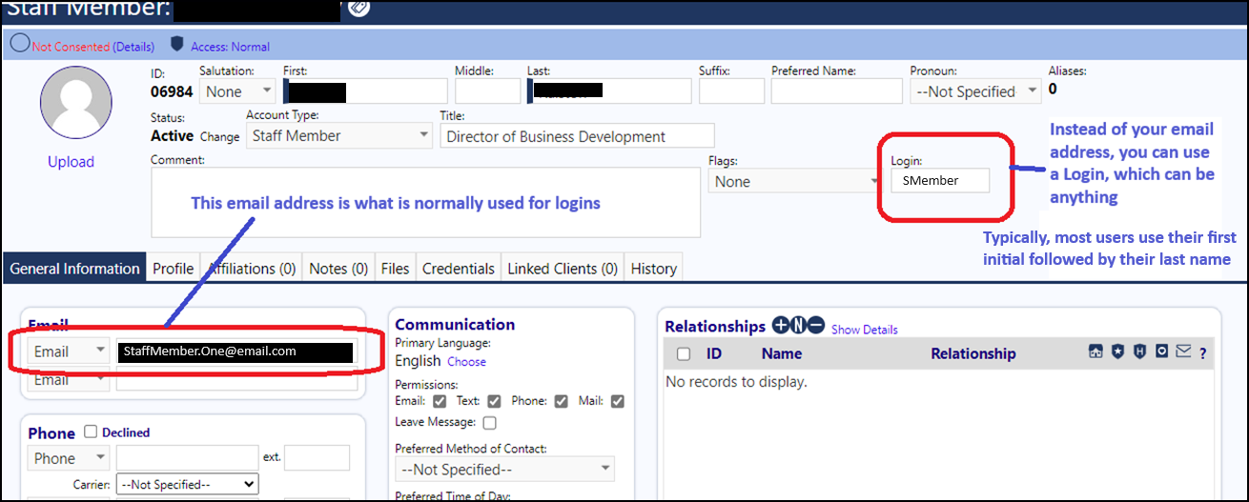Click the Preferred Name field
Viewport: 1249px width, 502px height.
tap(837, 91)
